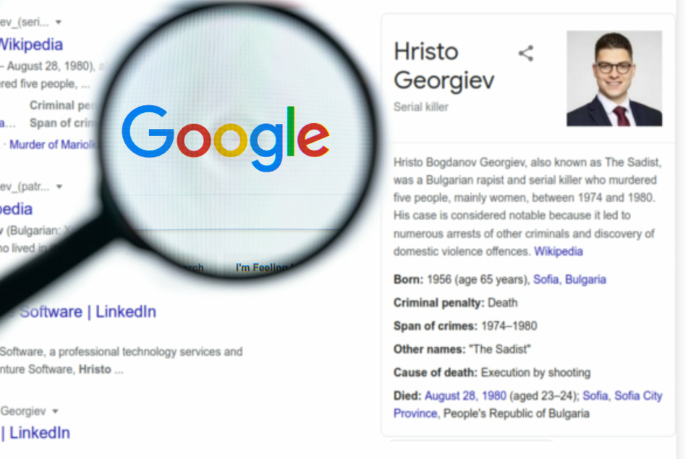Click the Hristo Georgiev panel title

tap(443, 66)
